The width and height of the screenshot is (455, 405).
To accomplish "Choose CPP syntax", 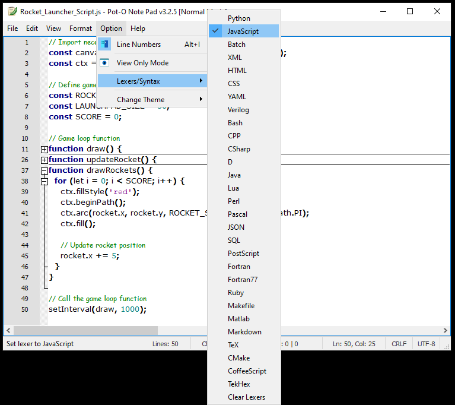I will 244,135.
